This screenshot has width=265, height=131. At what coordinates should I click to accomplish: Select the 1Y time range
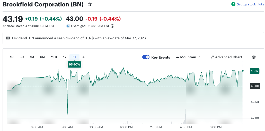point(65,57)
